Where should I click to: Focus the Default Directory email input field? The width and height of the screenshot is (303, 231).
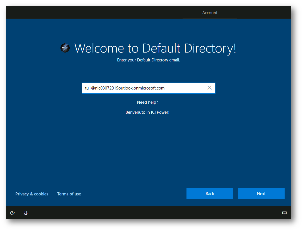click(x=148, y=88)
